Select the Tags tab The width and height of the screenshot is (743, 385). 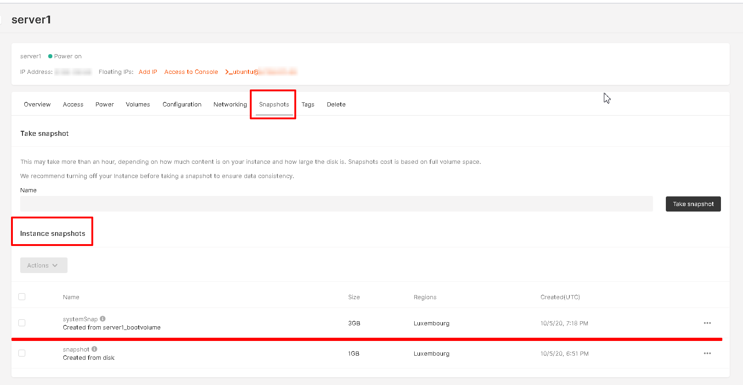pos(308,105)
